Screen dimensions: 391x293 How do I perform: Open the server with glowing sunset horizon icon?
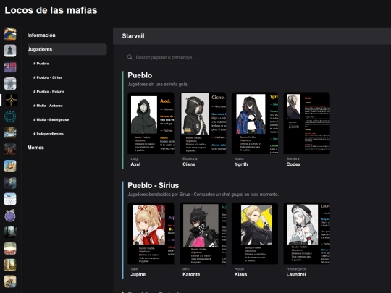[x=10, y=248]
